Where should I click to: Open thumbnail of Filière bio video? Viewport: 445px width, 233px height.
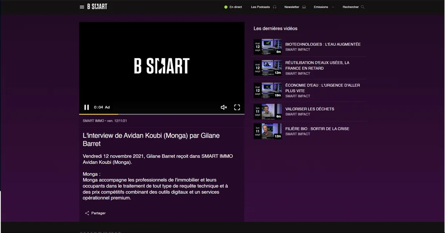(267, 131)
